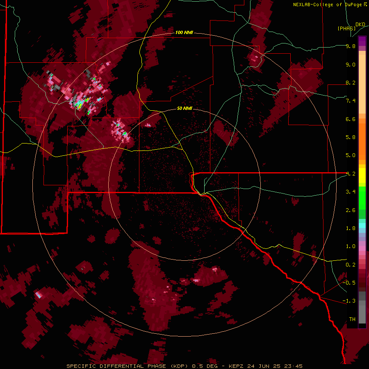Pick the bright green color bar segment
The image size is (369, 369).
[362, 198]
